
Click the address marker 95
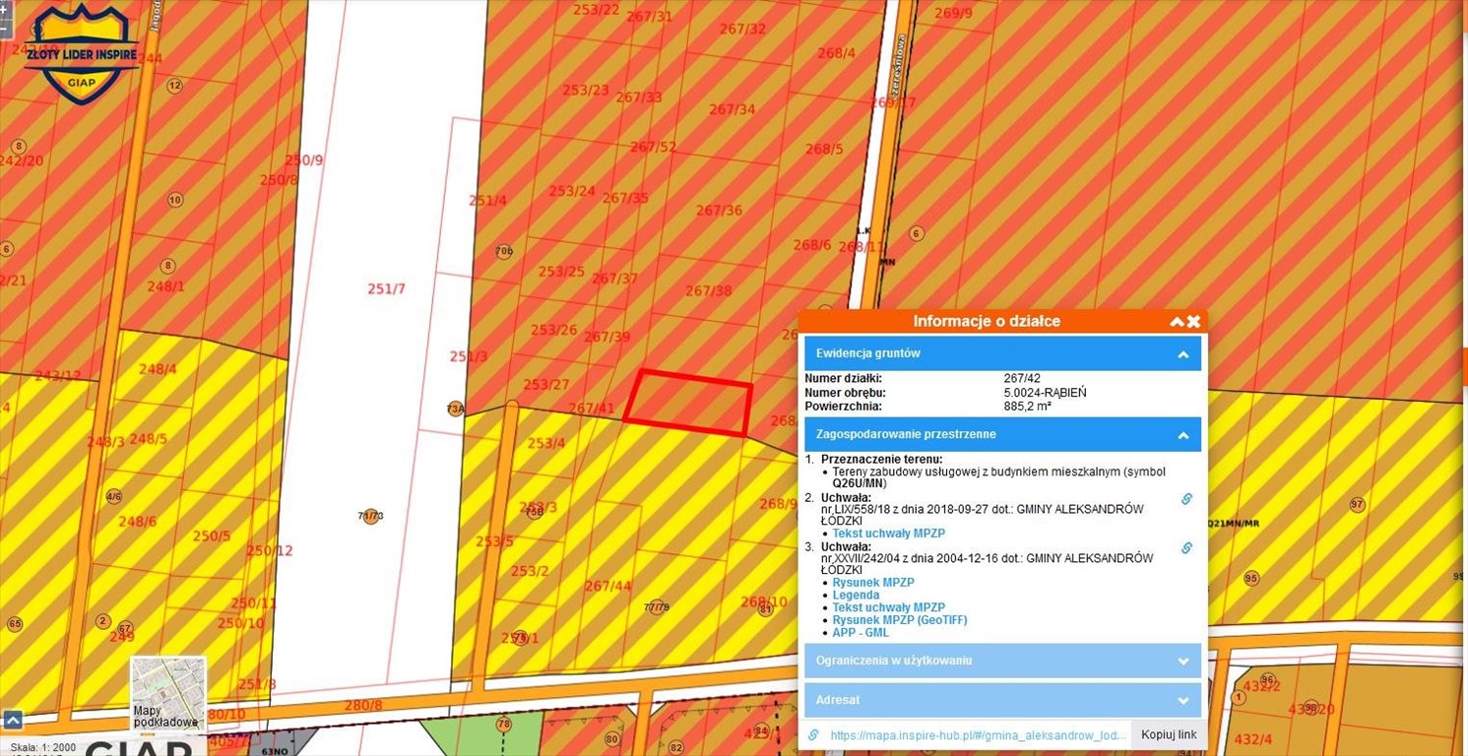click(1251, 579)
